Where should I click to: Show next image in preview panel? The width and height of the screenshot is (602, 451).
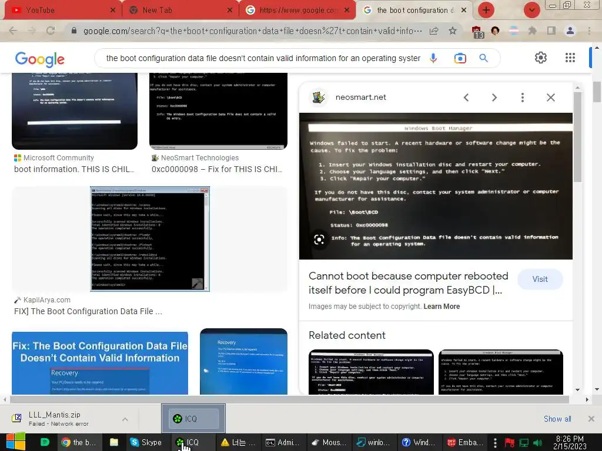[x=494, y=97]
